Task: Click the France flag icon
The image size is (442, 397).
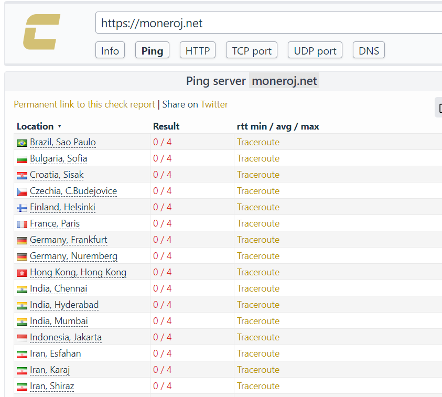Action: click(x=22, y=224)
